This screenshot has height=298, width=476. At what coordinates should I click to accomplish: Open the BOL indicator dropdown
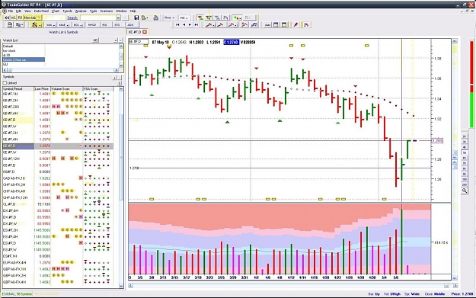(x=78, y=25)
